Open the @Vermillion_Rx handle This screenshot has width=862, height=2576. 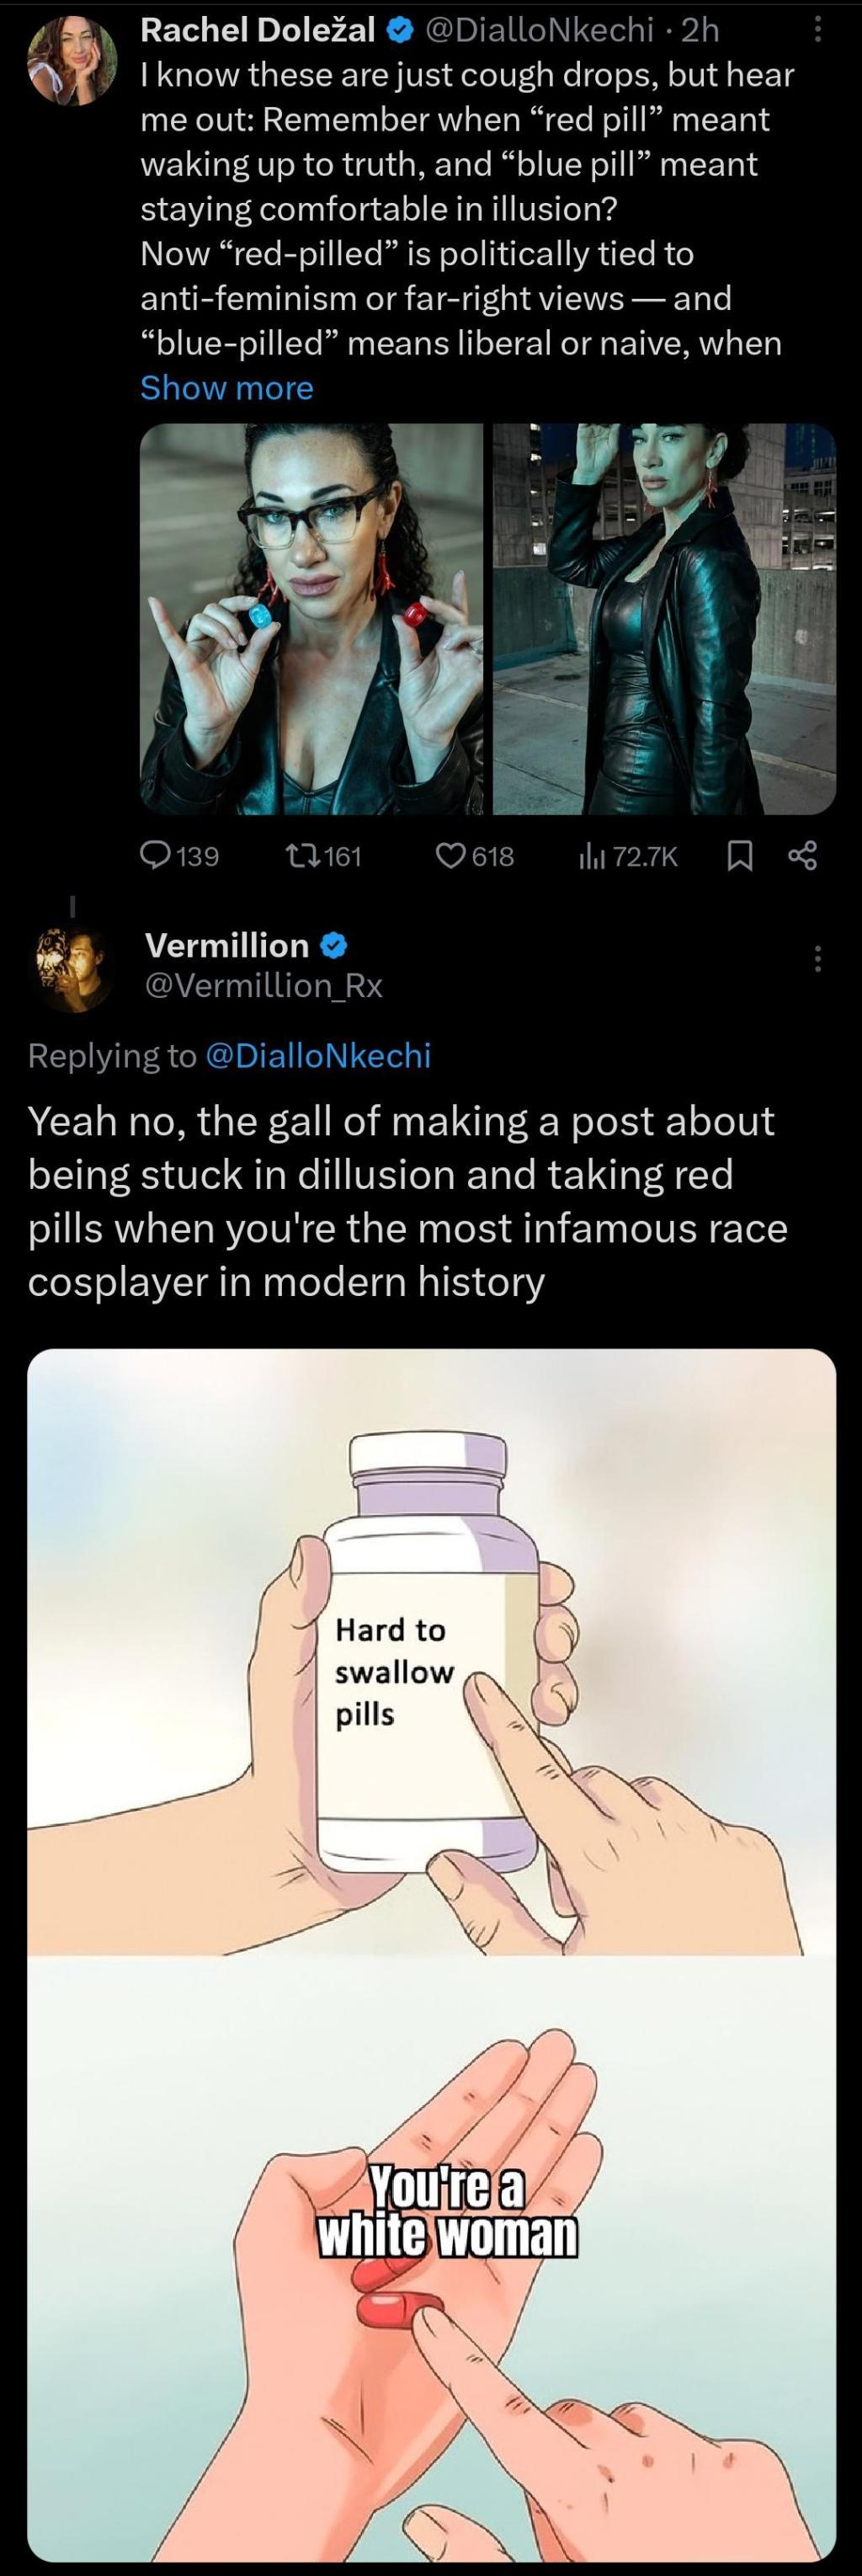264,986
